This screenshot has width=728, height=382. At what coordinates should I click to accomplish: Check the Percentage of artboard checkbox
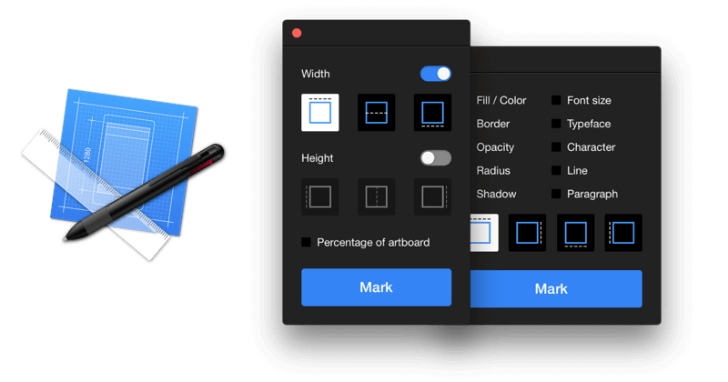[x=306, y=242]
